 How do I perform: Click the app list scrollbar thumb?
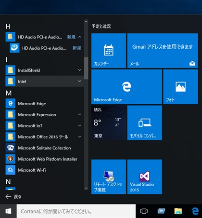coord(86,68)
